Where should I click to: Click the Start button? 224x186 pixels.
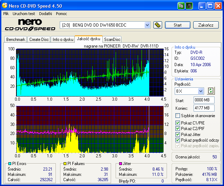click(178, 25)
